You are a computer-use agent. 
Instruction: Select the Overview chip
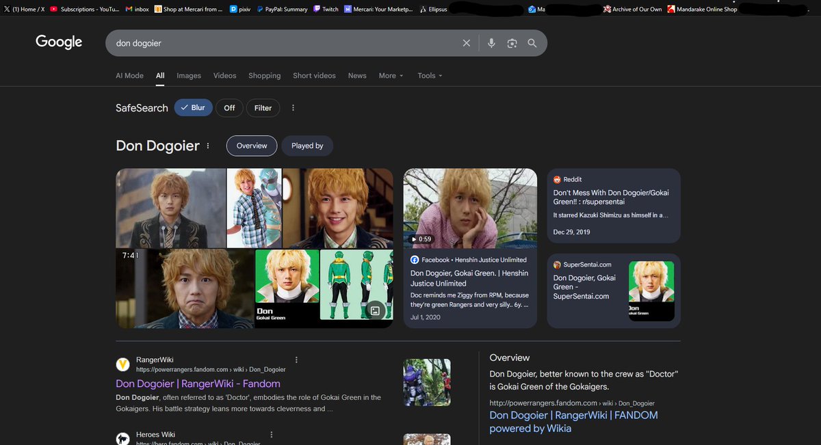tap(252, 146)
